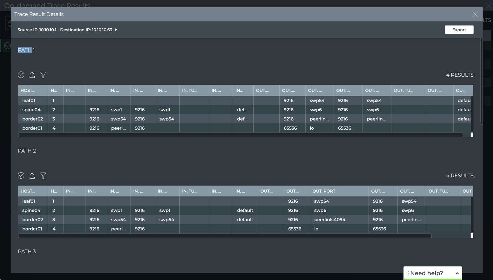Click export upload icon above Path 2 table
This screenshot has height=280, width=493.
pyautogui.click(x=32, y=175)
